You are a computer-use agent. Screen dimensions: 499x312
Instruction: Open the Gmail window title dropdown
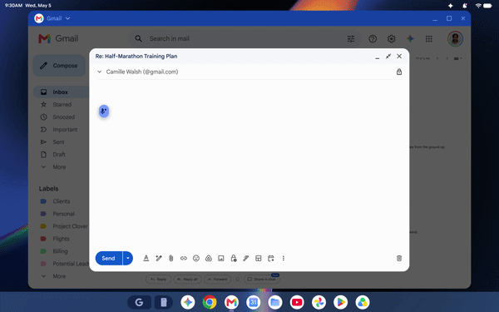click(x=68, y=18)
